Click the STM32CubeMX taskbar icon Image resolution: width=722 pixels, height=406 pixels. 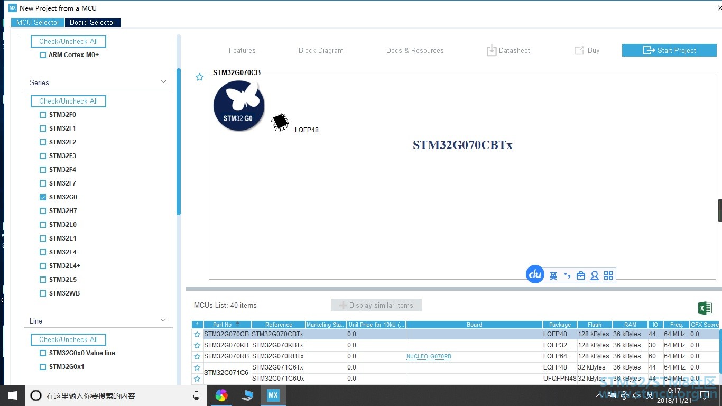tap(273, 395)
